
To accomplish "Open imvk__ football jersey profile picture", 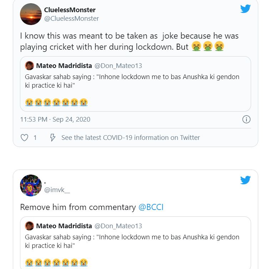I will 31,185.
